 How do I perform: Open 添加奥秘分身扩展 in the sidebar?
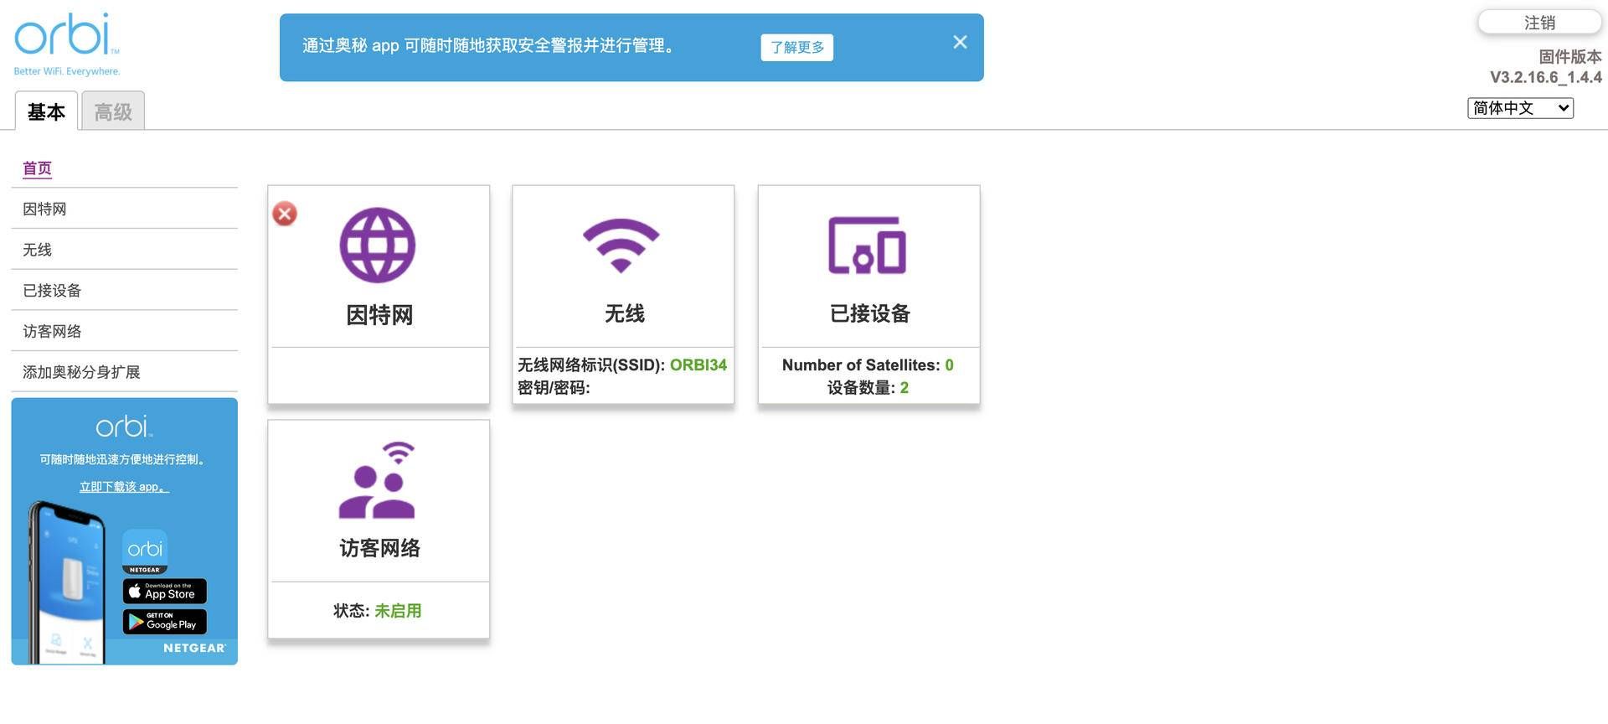pyautogui.click(x=81, y=372)
